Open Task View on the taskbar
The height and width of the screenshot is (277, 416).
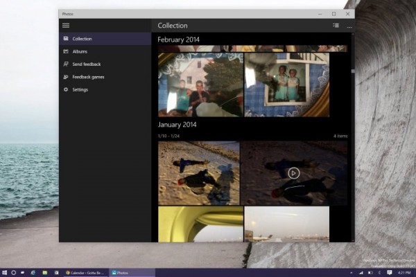pos(23,272)
